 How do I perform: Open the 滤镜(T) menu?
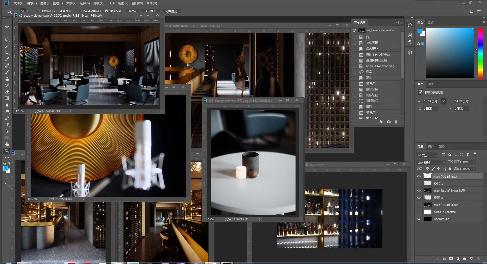click(98, 3)
